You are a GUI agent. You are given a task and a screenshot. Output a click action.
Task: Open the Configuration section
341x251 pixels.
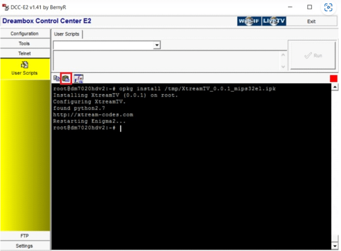click(x=25, y=34)
